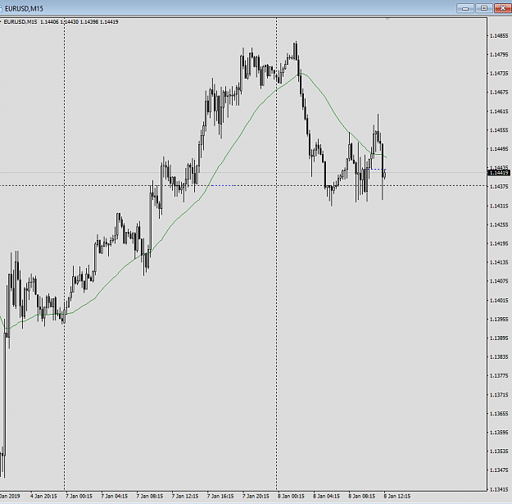The width and height of the screenshot is (512, 504).
Task: Click the highlighted current price label 1.14419
Action: [499, 172]
